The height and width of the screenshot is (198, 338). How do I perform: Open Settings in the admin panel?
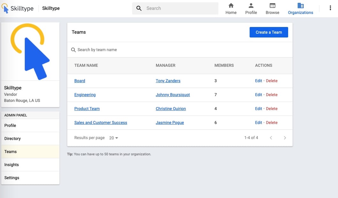click(x=12, y=178)
